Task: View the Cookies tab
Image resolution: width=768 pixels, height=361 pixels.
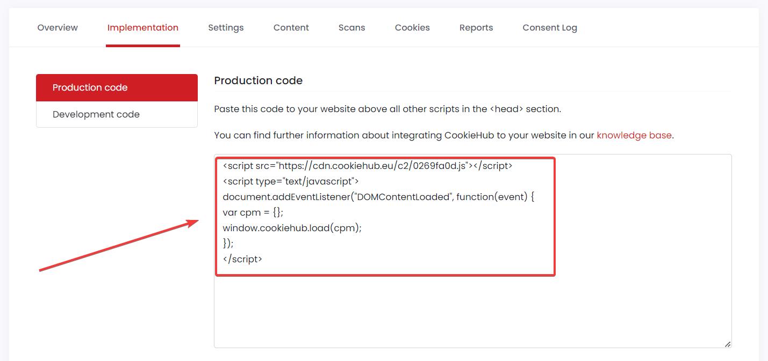Action: [412, 28]
